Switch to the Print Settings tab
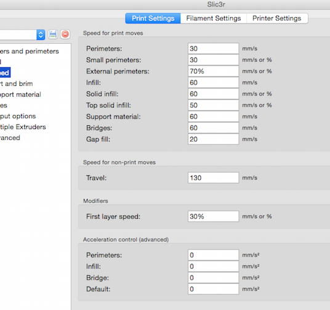 point(153,19)
